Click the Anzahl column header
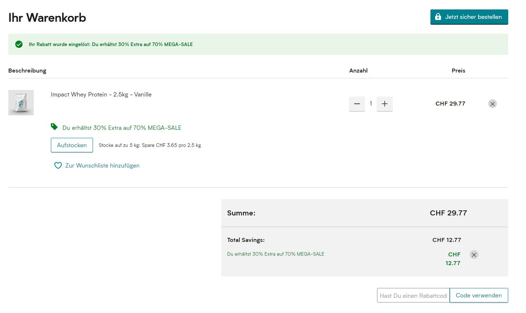The height and width of the screenshot is (313, 526). (x=358, y=70)
